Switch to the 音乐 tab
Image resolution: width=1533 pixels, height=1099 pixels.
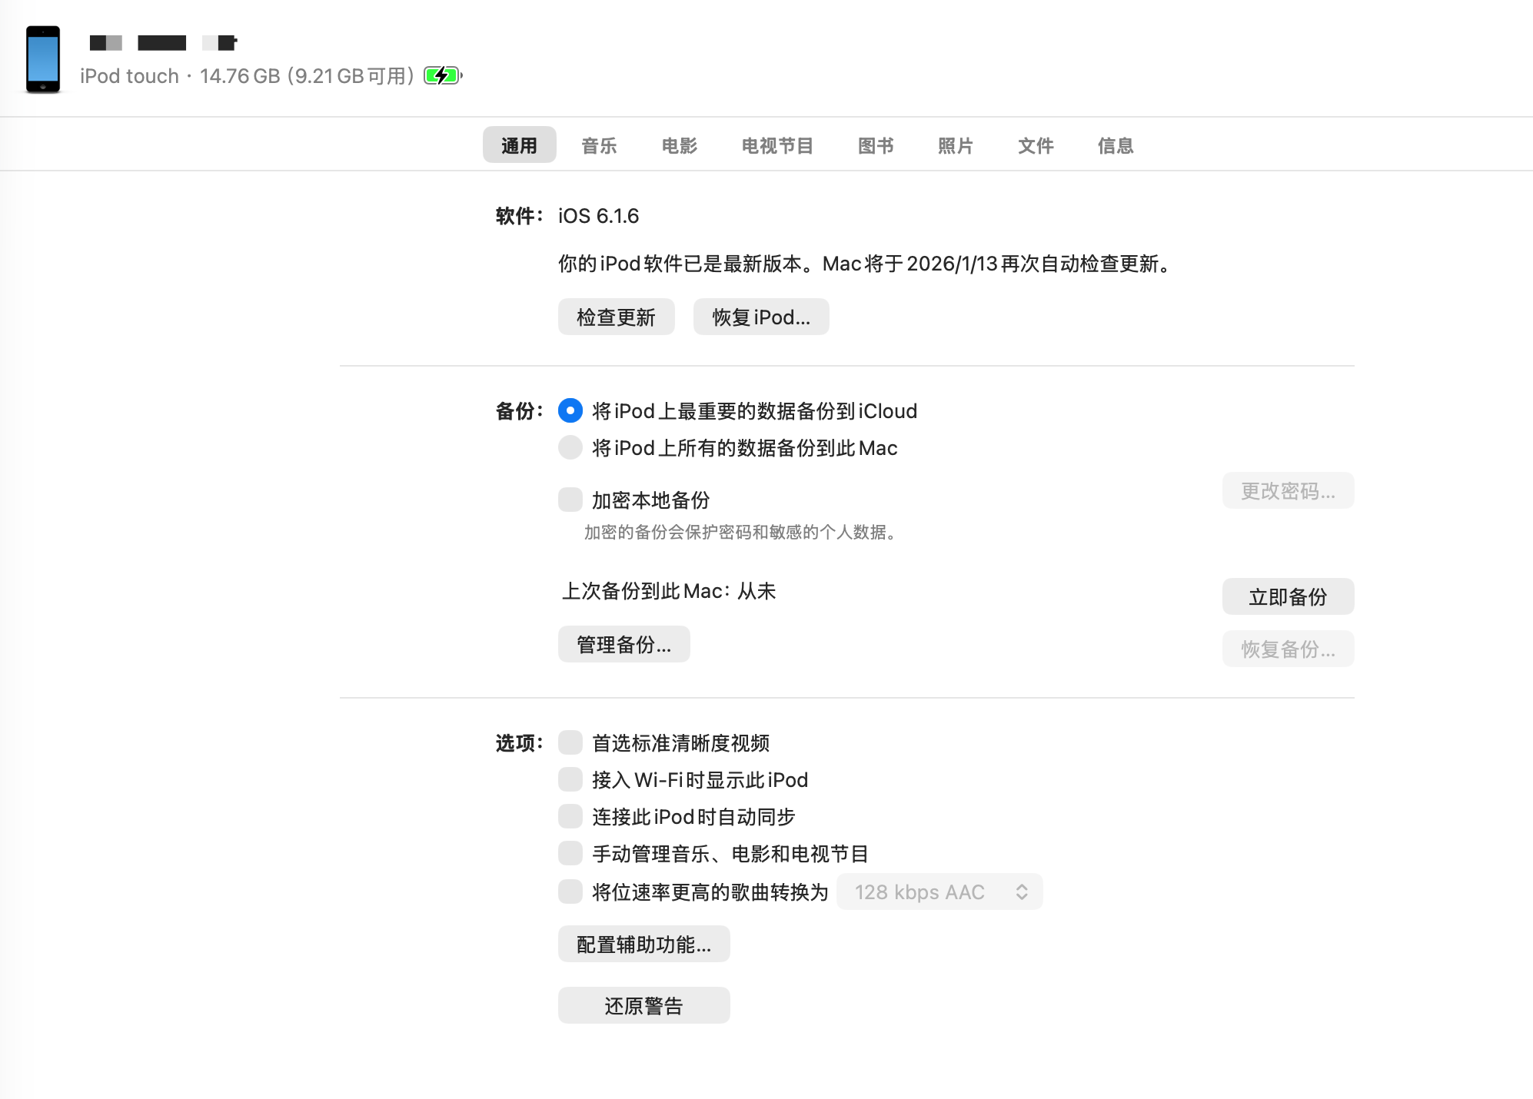[599, 145]
